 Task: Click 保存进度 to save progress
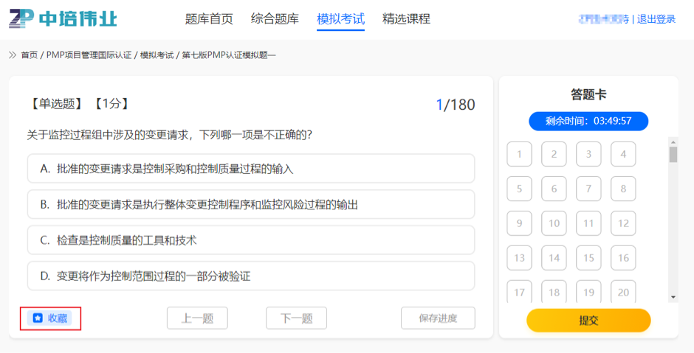[438, 318]
